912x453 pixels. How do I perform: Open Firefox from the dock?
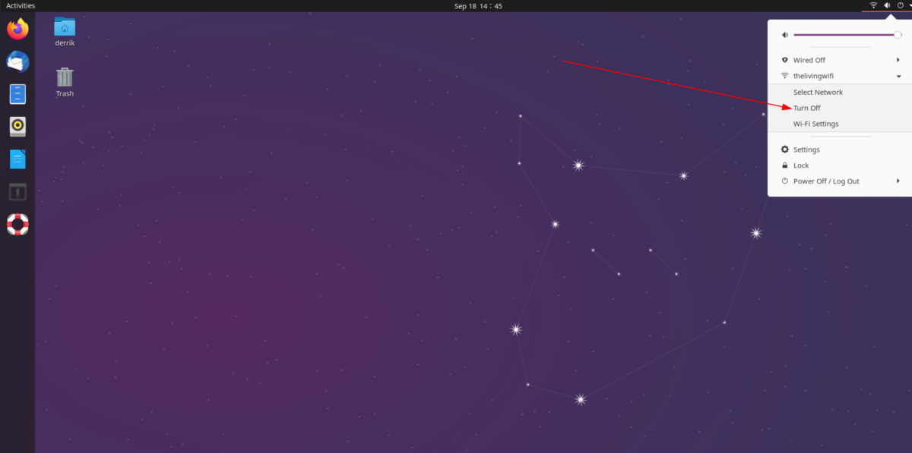coord(17,29)
